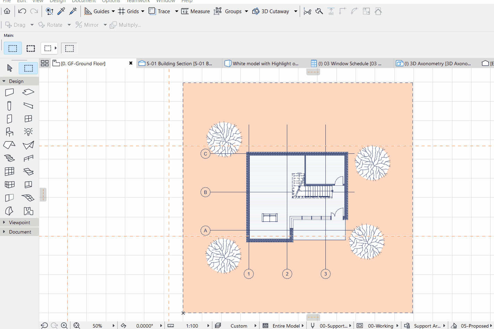Viewport: 494px width, 329px height.
Task: Click the Multiply... button
Action: coord(126,25)
